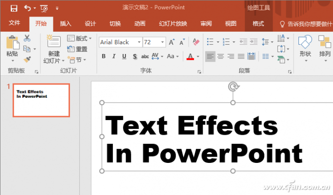Open the 段落 (Paragraph) dialog launcher
The height and width of the screenshot is (195, 333).
coord(290,72)
